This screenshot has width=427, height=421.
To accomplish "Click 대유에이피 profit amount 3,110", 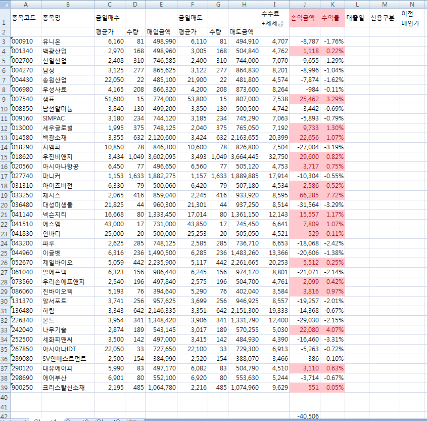I will (x=304, y=368).
